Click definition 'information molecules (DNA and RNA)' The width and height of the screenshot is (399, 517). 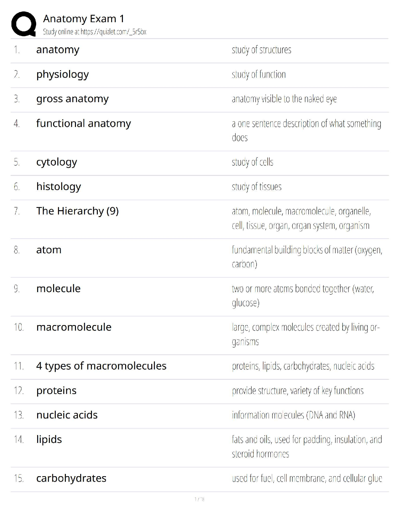(293, 415)
